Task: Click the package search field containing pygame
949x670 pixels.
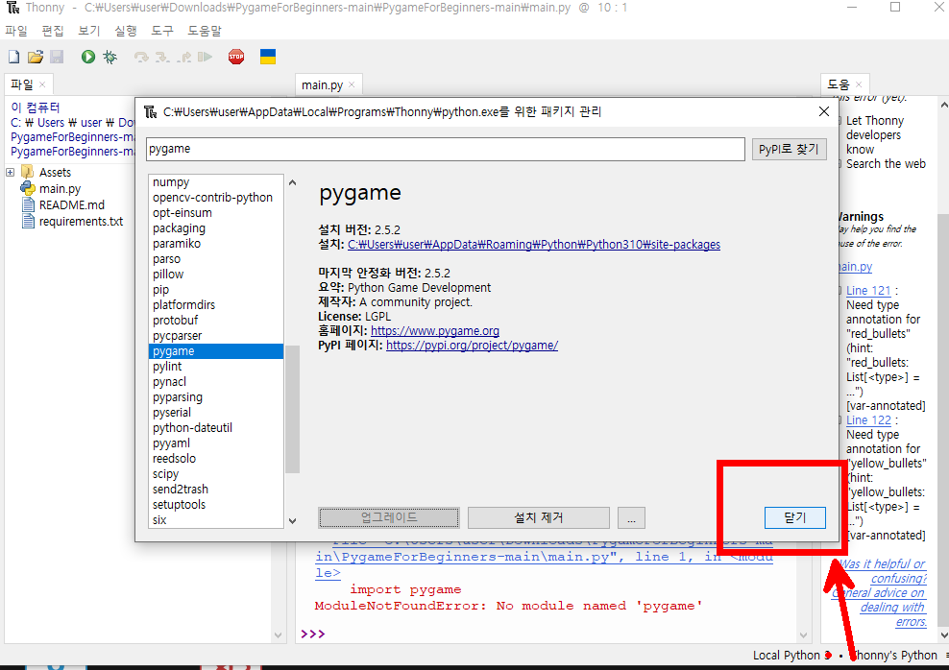Action: tap(446, 149)
